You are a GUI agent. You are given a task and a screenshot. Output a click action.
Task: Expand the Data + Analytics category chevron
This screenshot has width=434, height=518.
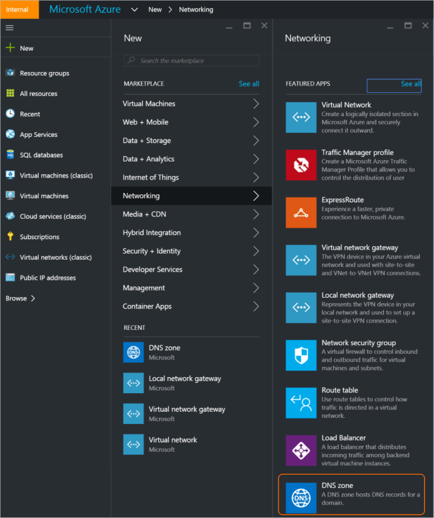(256, 160)
